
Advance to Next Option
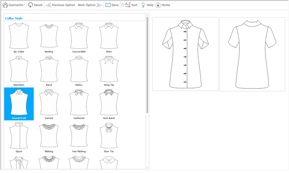point(90,5)
